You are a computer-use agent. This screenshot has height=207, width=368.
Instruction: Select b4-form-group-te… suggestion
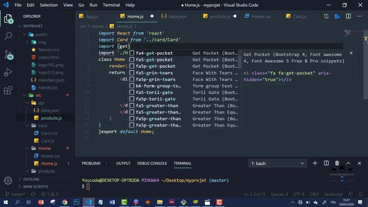point(184,86)
